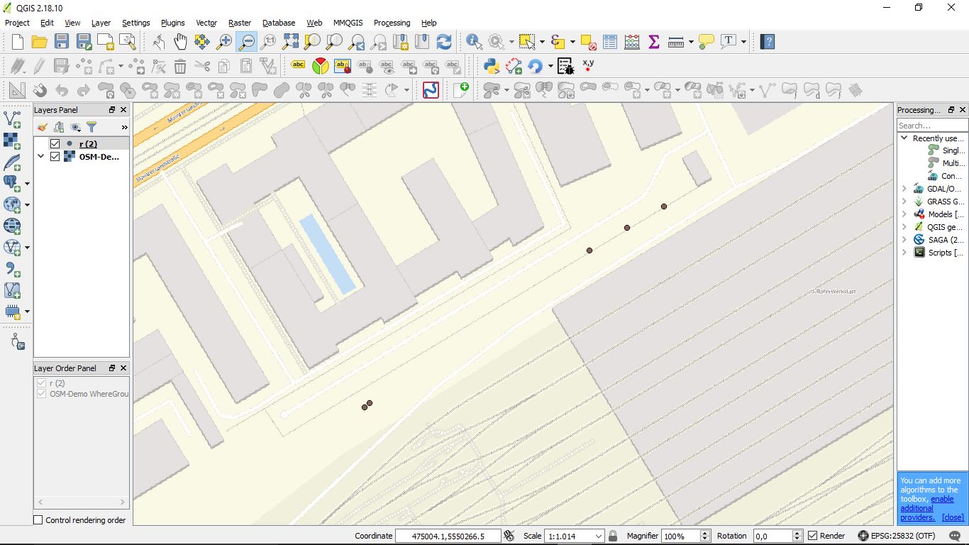This screenshot has width=969, height=545.
Task: Click the [close] link in toolbox tip
Action: [x=953, y=517]
